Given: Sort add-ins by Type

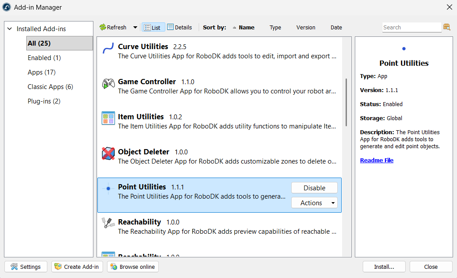Looking at the screenshot, I should [275, 27].
